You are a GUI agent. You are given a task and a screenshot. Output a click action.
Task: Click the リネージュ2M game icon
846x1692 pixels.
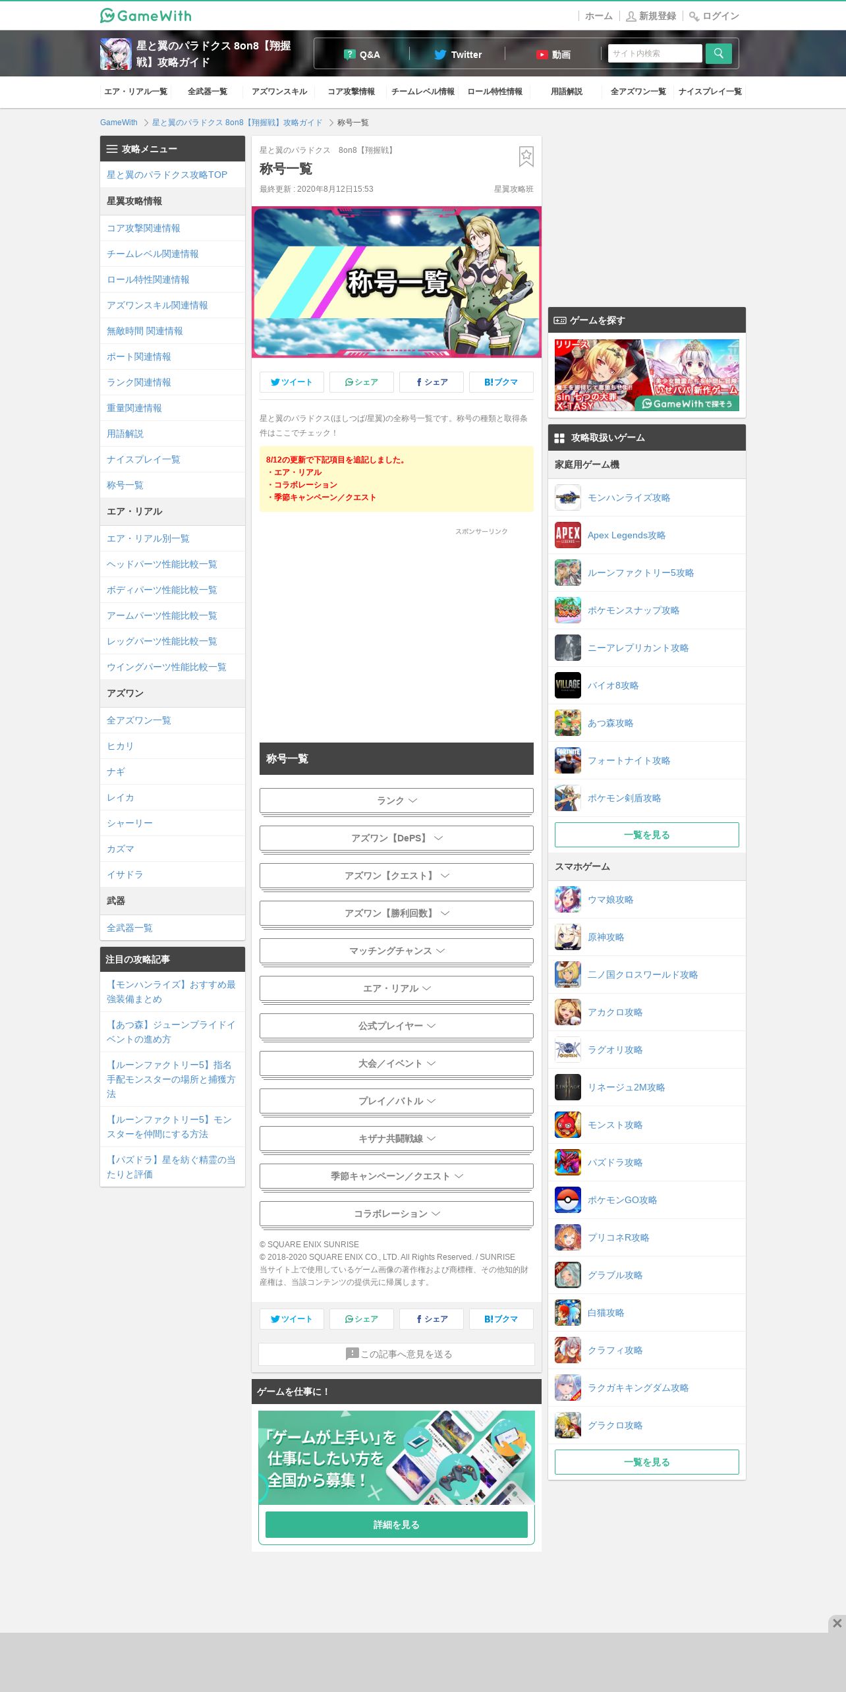click(x=567, y=1087)
